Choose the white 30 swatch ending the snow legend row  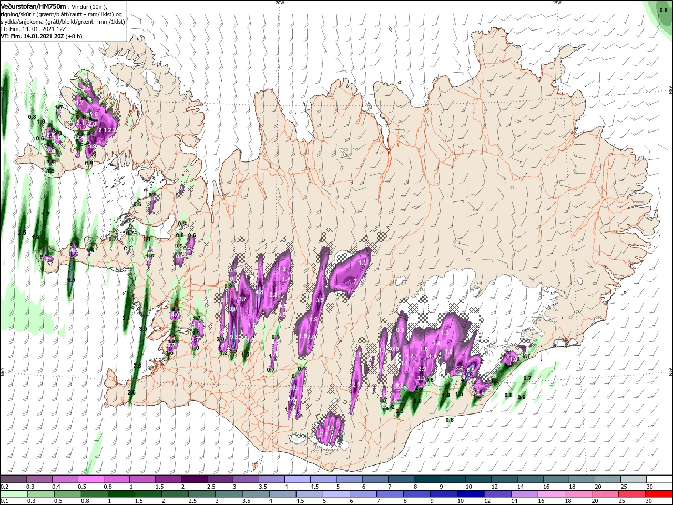(659, 479)
